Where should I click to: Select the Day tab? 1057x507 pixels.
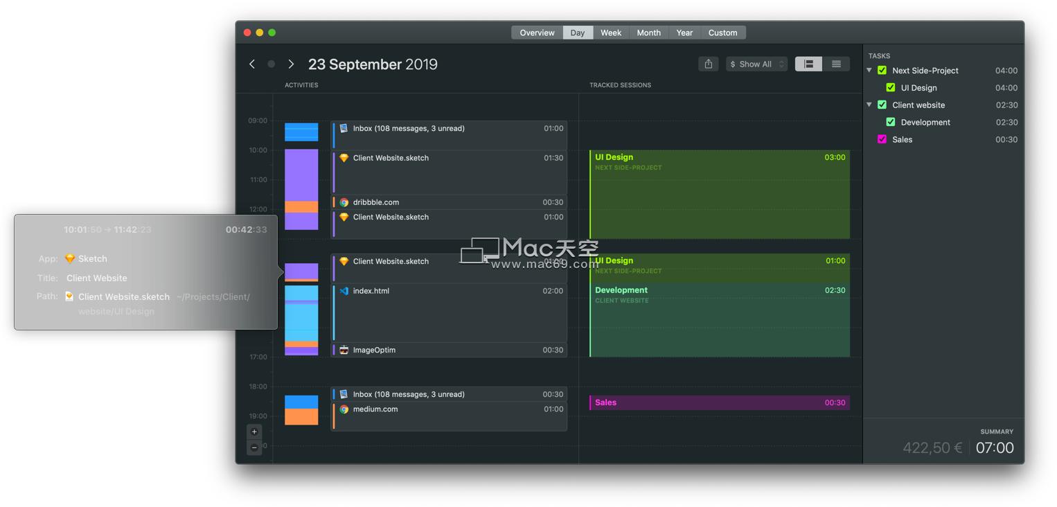pyautogui.click(x=578, y=33)
